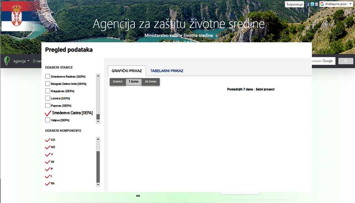
Task: Uncheck the Smederevo Carina [SEPA] station
Action: pos(48,113)
